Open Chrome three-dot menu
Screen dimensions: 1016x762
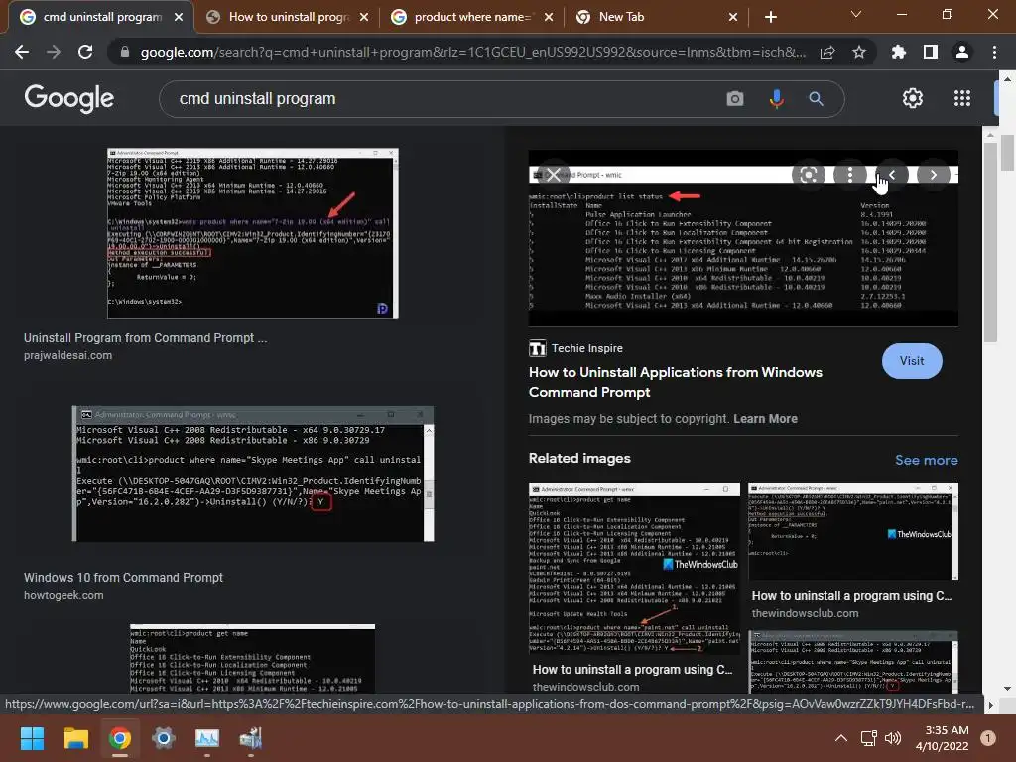pyautogui.click(x=994, y=52)
